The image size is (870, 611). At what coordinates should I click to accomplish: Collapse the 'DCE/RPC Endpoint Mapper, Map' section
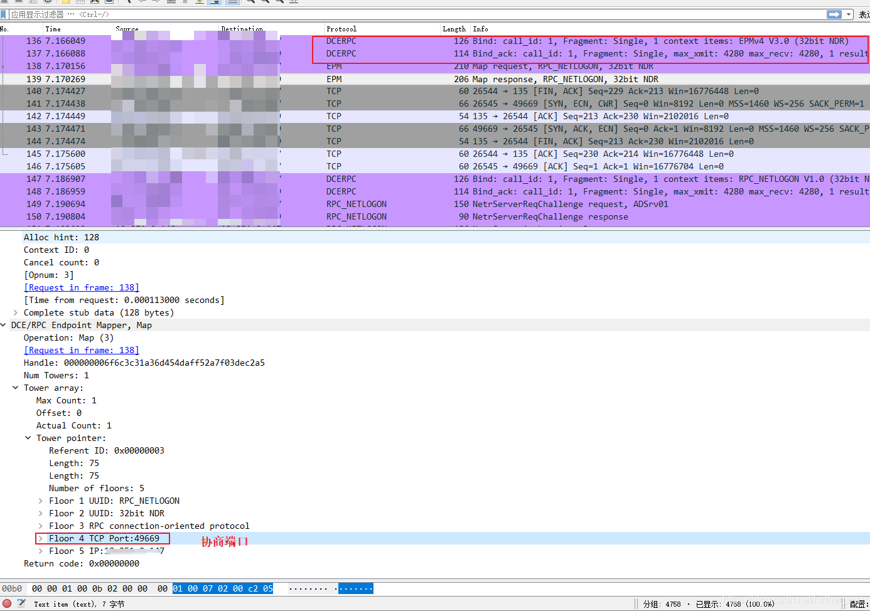pyautogui.click(x=4, y=325)
